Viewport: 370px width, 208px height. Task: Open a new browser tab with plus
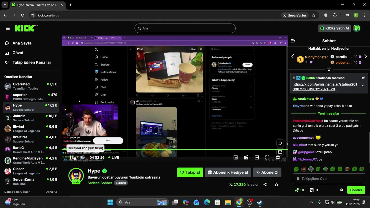tap(71, 5)
